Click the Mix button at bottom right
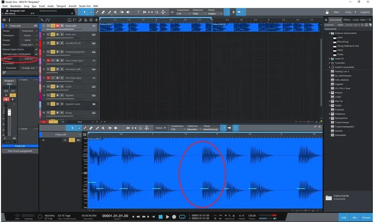This screenshot has height=222, width=373. click(x=353, y=217)
